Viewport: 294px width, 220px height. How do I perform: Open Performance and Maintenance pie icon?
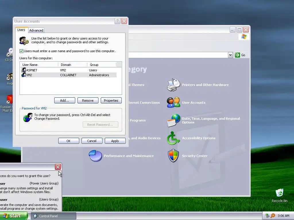click(95, 156)
